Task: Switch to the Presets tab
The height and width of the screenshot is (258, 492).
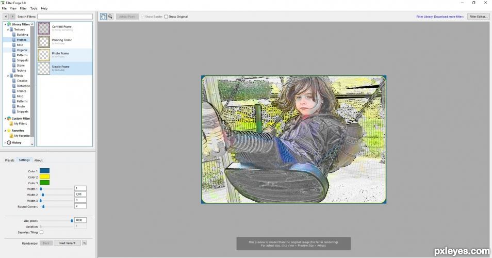Action: (x=10, y=160)
